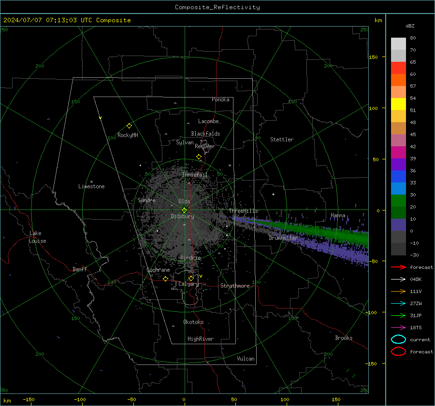435x406 pixels.
Task: Click the Blackfalds city label
Action: click(x=205, y=134)
